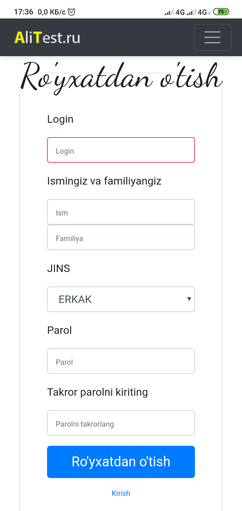The width and height of the screenshot is (242, 511).
Task: Click the Familiya surname field
Action: (x=121, y=237)
